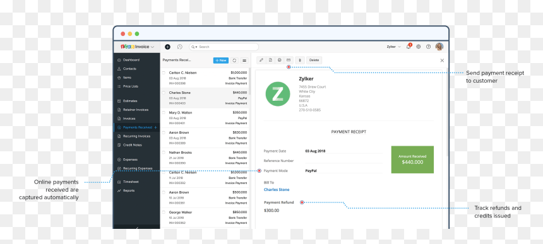Image resolution: width=543 pixels, height=244 pixels.
Task: Click the plus next to Payments Received
Action: 155,127
